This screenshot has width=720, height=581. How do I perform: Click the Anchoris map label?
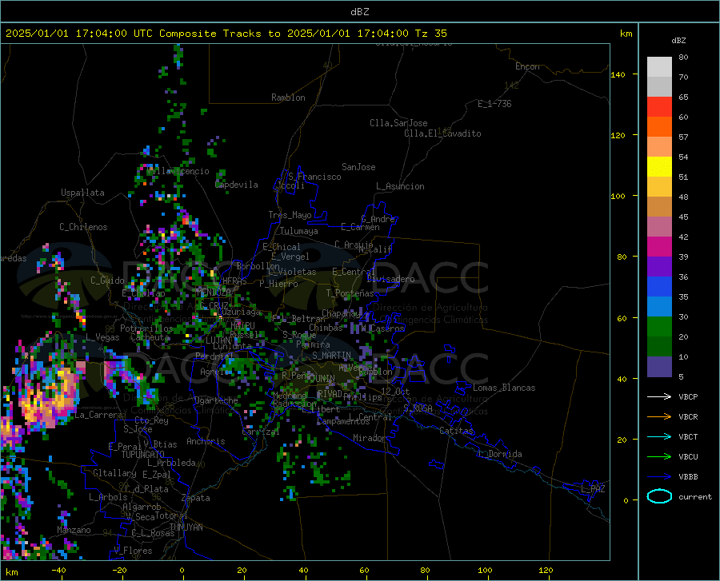coord(206,441)
